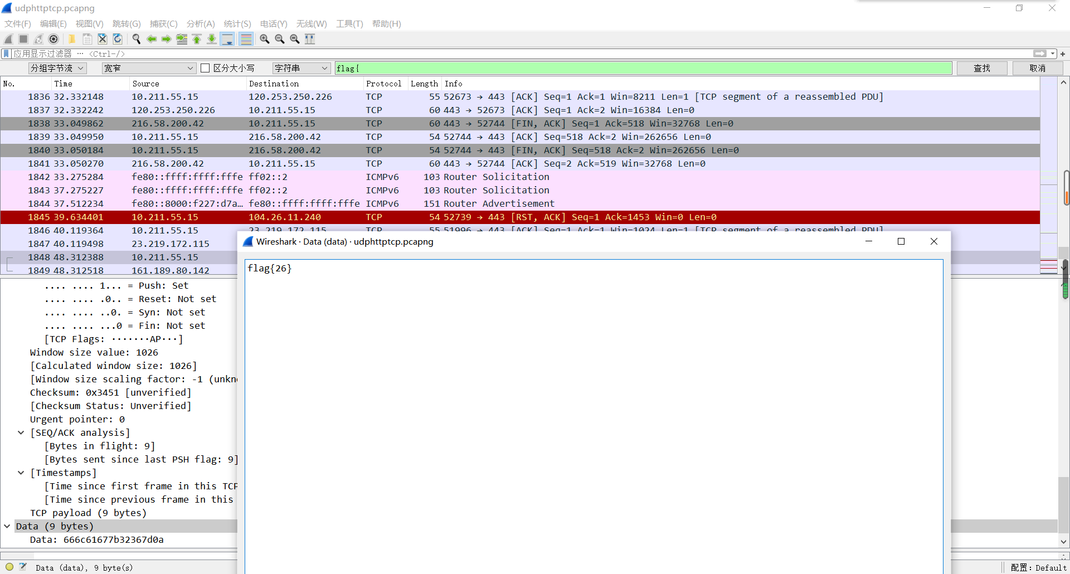Click the start capture shark fin icon
The height and width of the screenshot is (574, 1070).
point(8,39)
